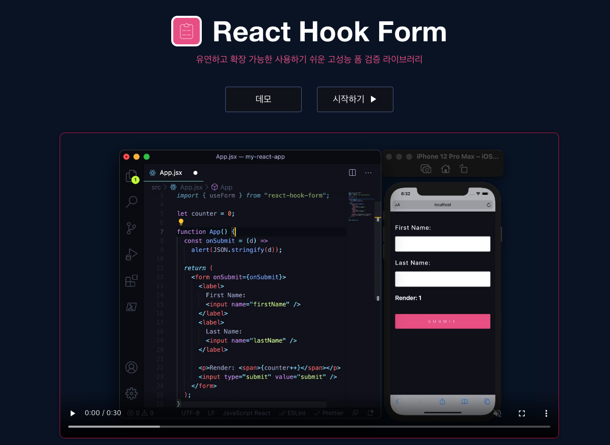Screen dimensions: 610x445
Task: Open the VS Code Explorer icon with badge
Action: click(x=132, y=176)
